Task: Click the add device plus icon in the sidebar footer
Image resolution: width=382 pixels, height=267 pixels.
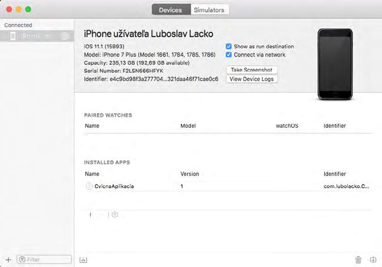Action: [8, 260]
